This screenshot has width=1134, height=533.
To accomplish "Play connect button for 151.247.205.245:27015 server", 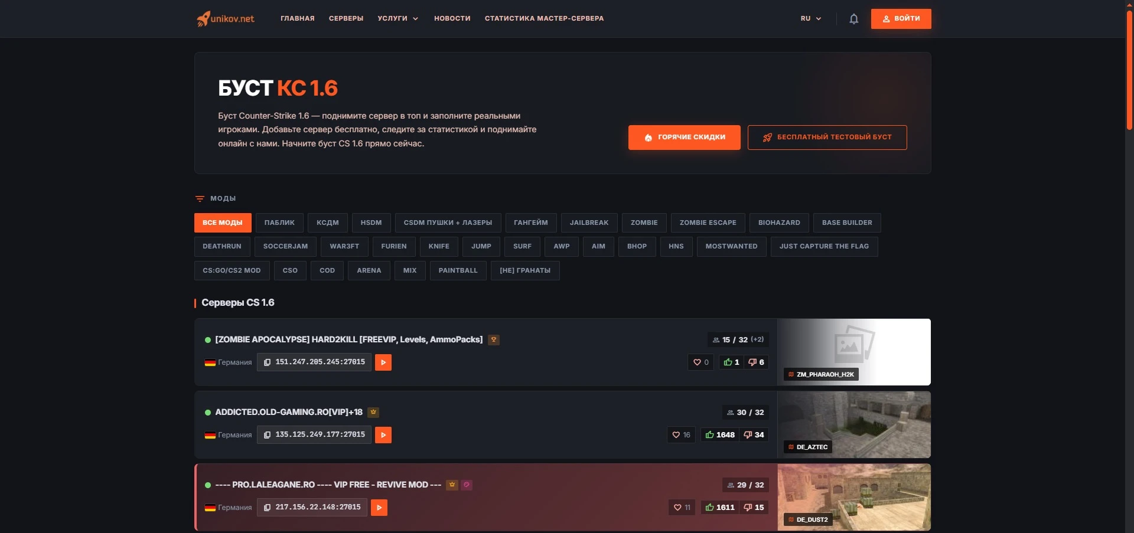I will 383,362.
